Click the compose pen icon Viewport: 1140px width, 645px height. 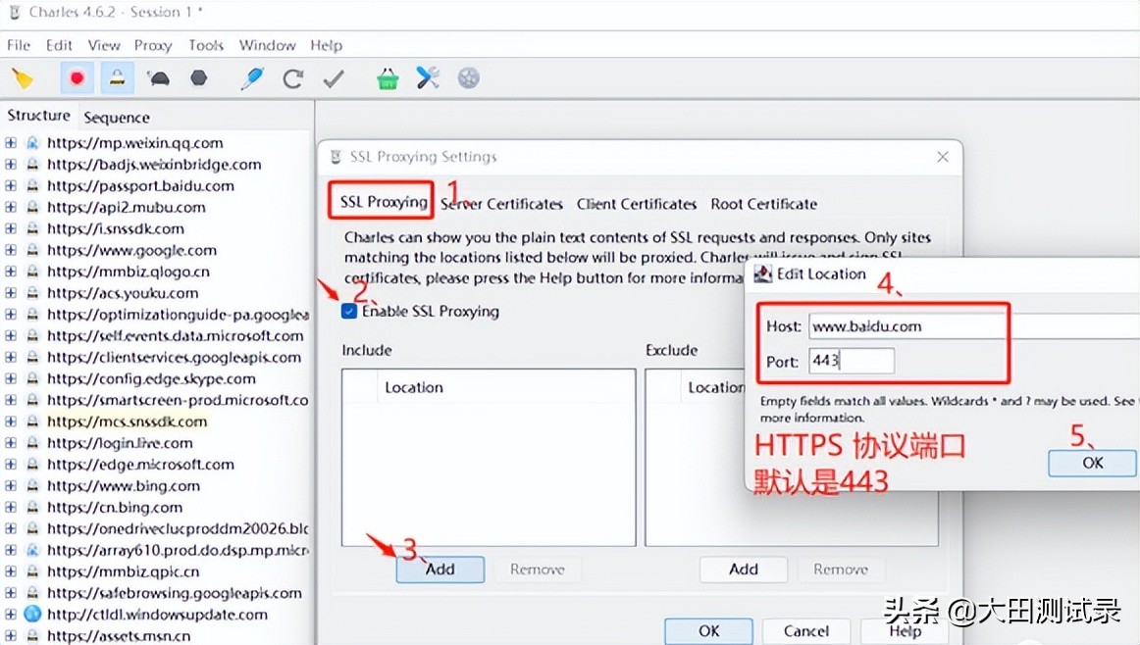click(x=251, y=77)
